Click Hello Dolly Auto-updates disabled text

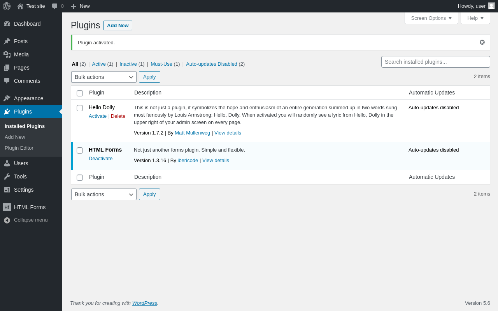(433, 108)
